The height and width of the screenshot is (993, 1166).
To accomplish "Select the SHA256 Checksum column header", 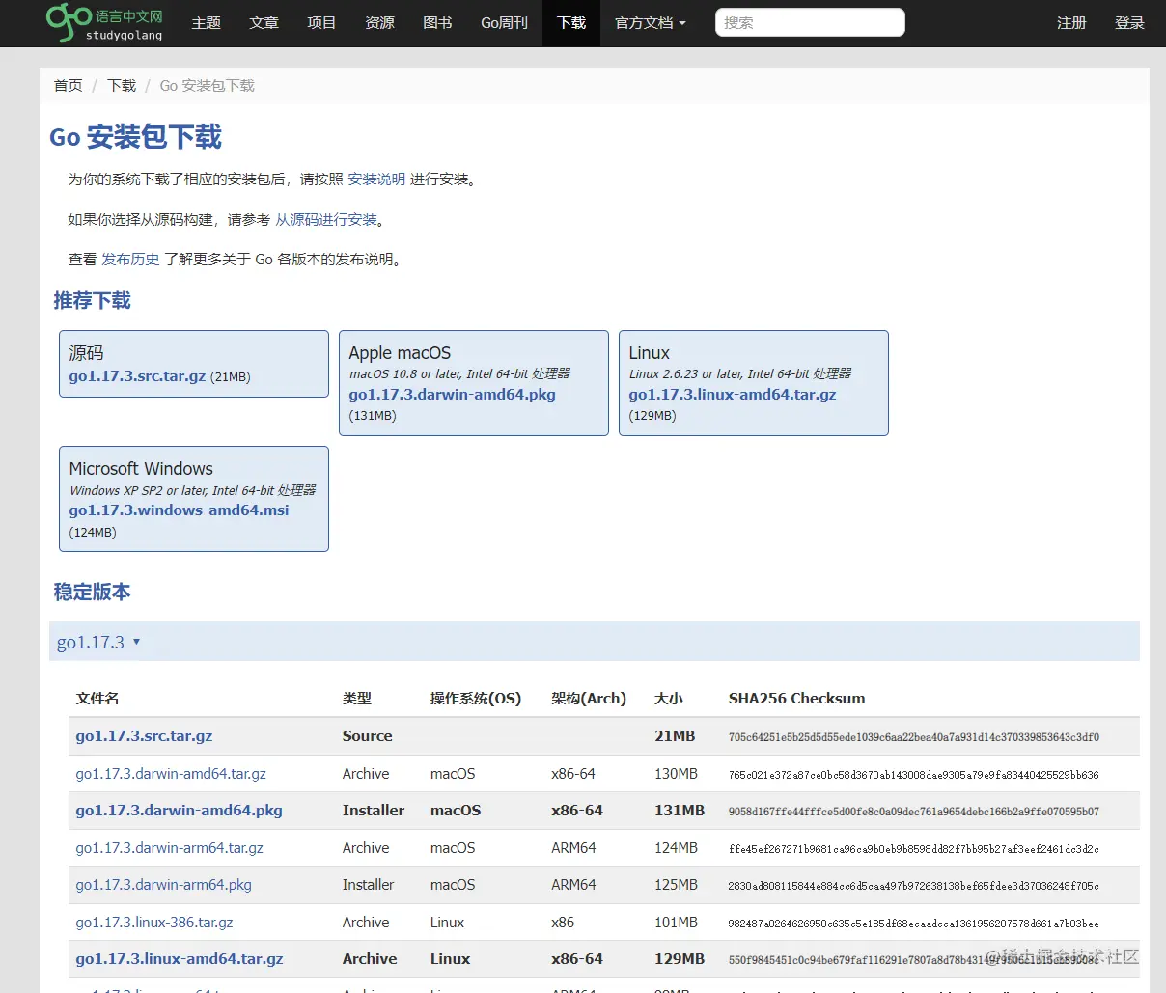I will coord(796,699).
